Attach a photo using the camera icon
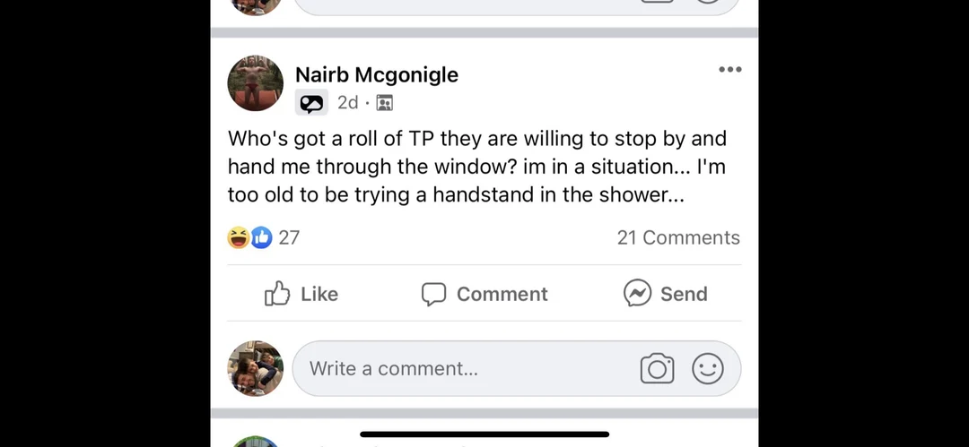The image size is (969, 447). point(657,368)
